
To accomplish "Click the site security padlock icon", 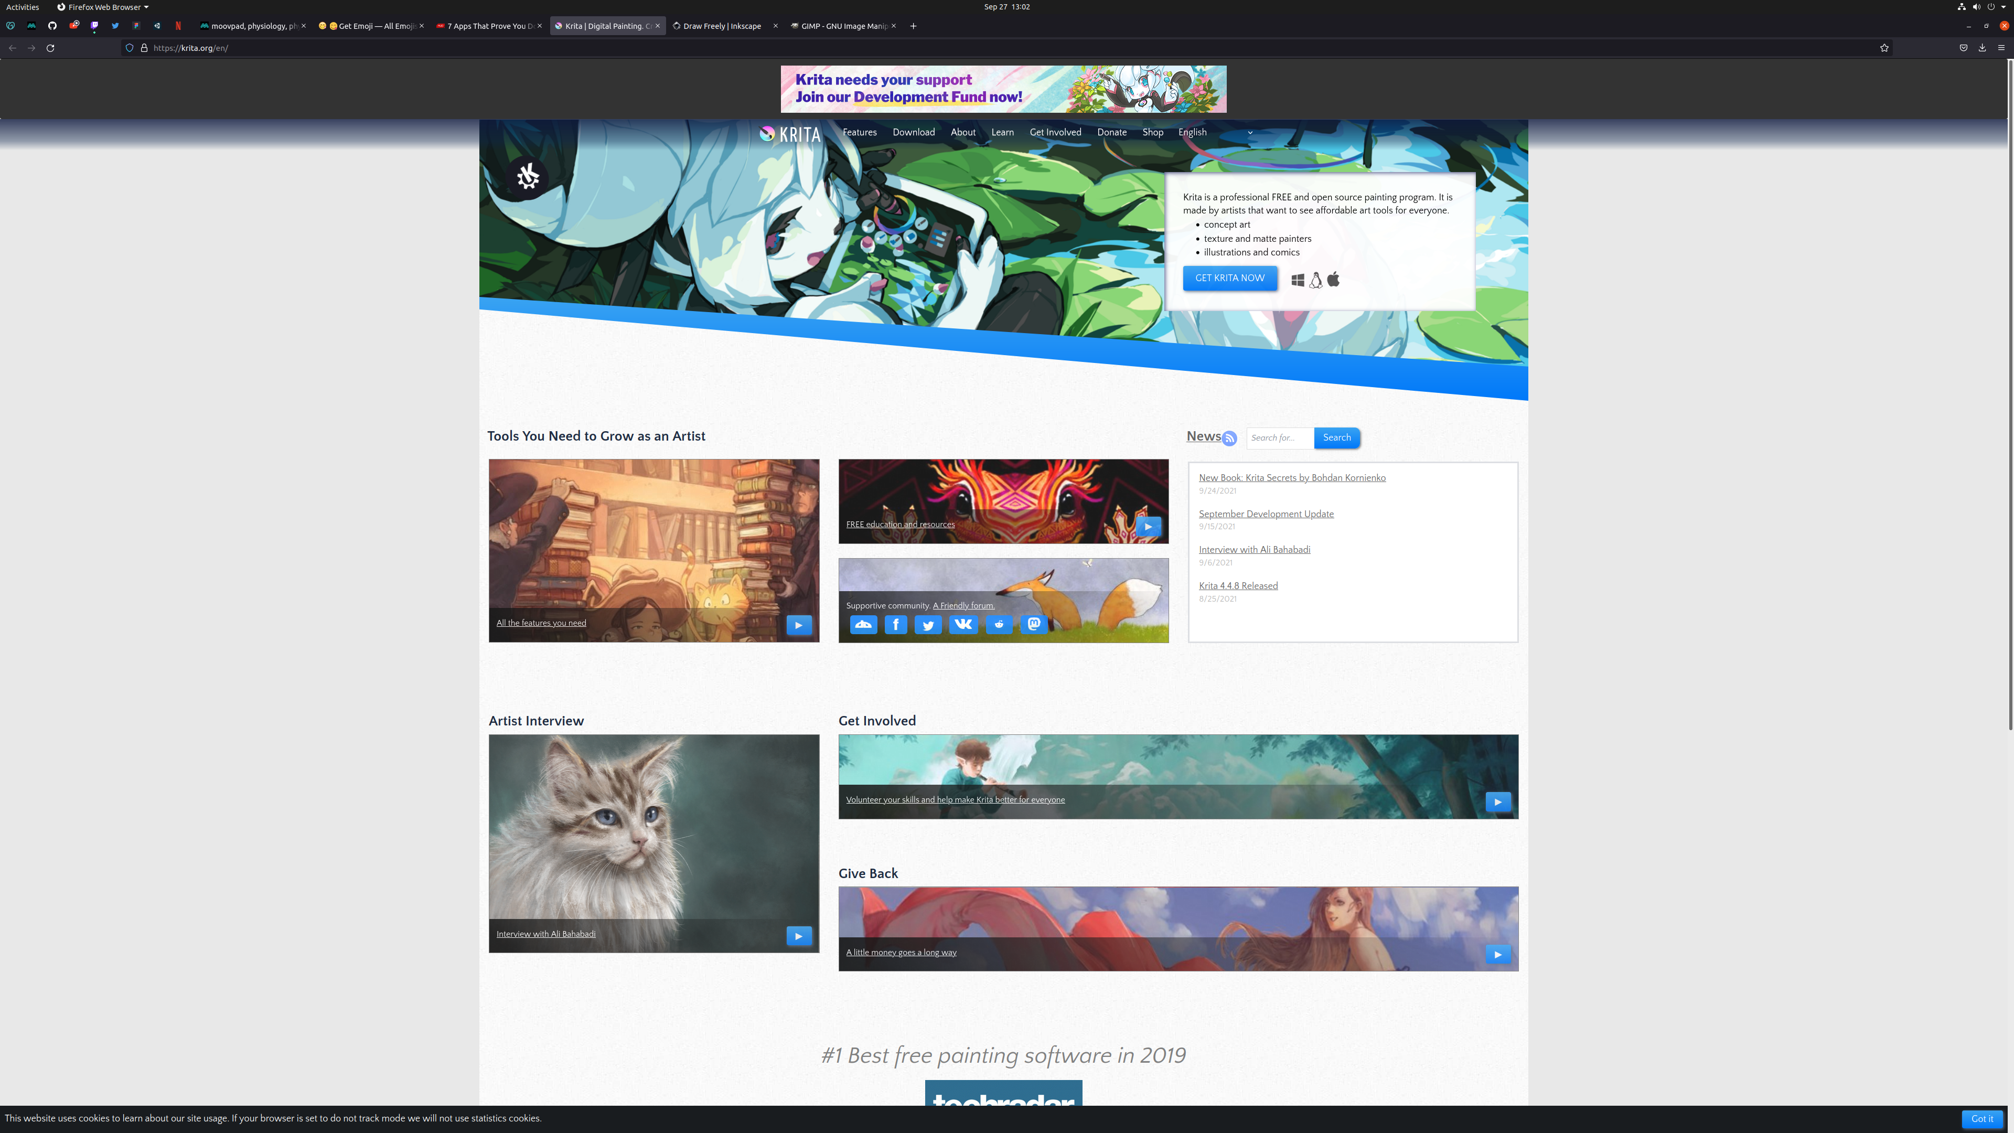I will (144, 48).
